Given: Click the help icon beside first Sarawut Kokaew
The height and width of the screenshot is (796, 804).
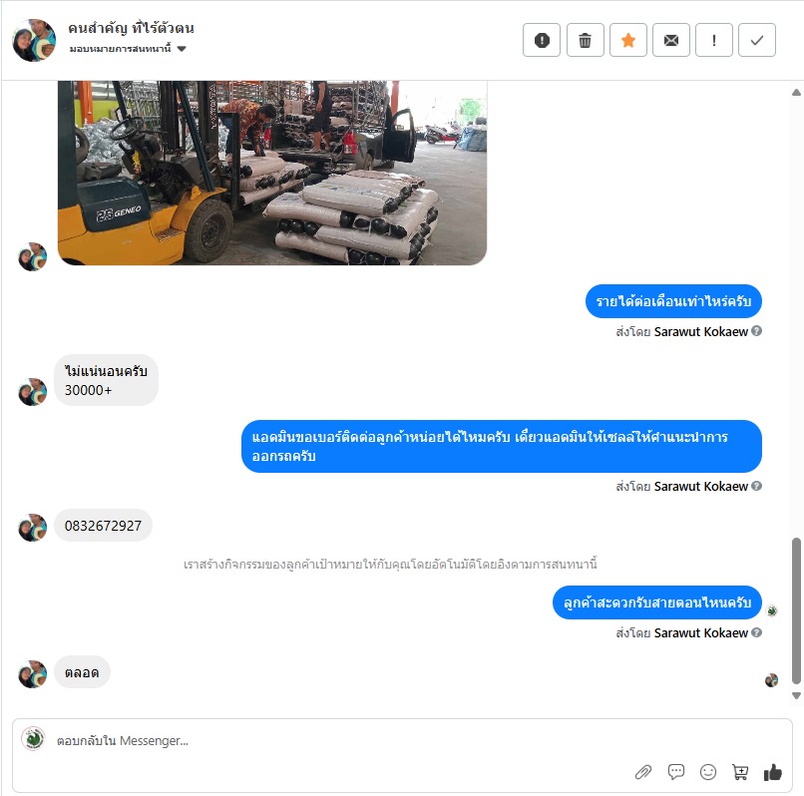Looking at the screenshot, I should pos(757,331).
